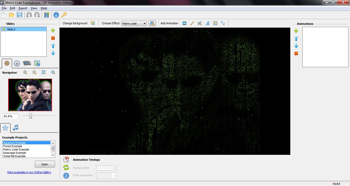Select the brush animation tool
350x186 pixels.
[x=192, y=23]
